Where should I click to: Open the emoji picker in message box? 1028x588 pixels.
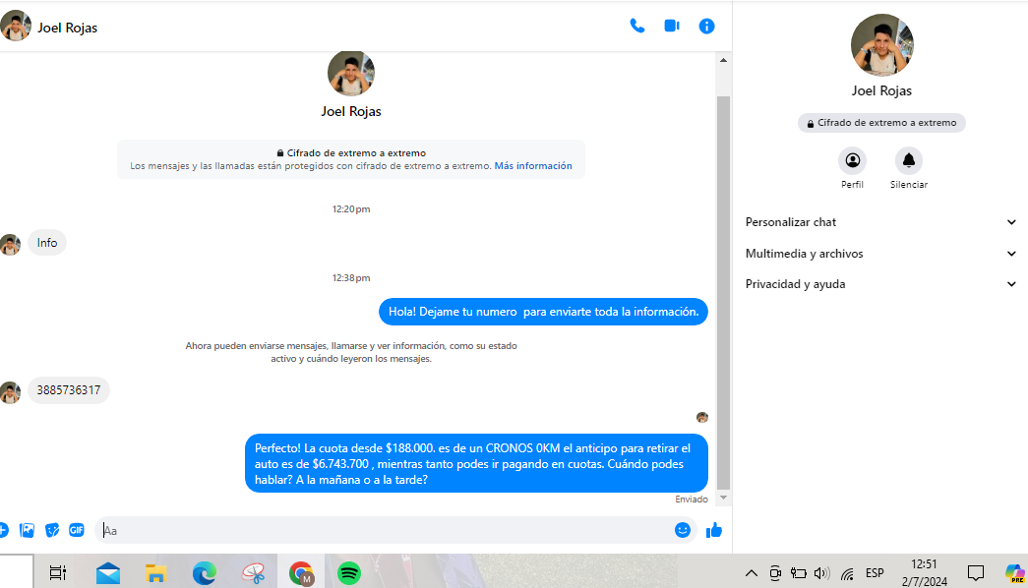pos(682,530)
